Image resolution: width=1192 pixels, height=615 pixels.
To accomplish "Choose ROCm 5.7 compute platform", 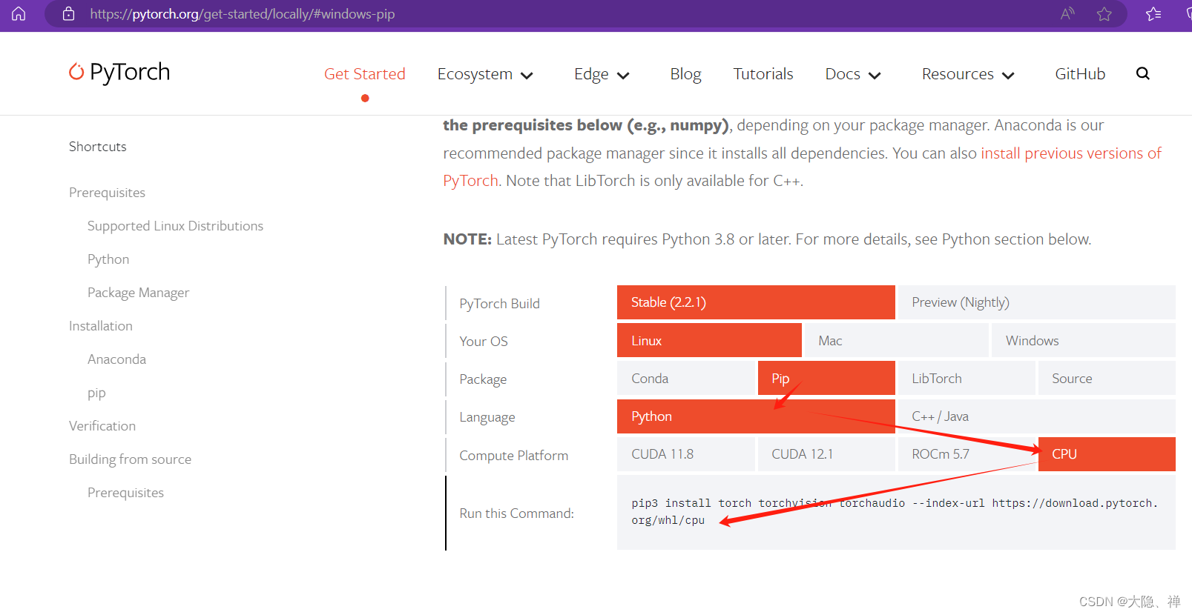I will tap(967, 454).
